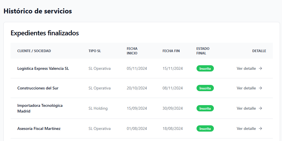This screenshot has width=282, height=141.
Task: Sort by the Fecha Inicio column header
Action: (x=132, y=51)
